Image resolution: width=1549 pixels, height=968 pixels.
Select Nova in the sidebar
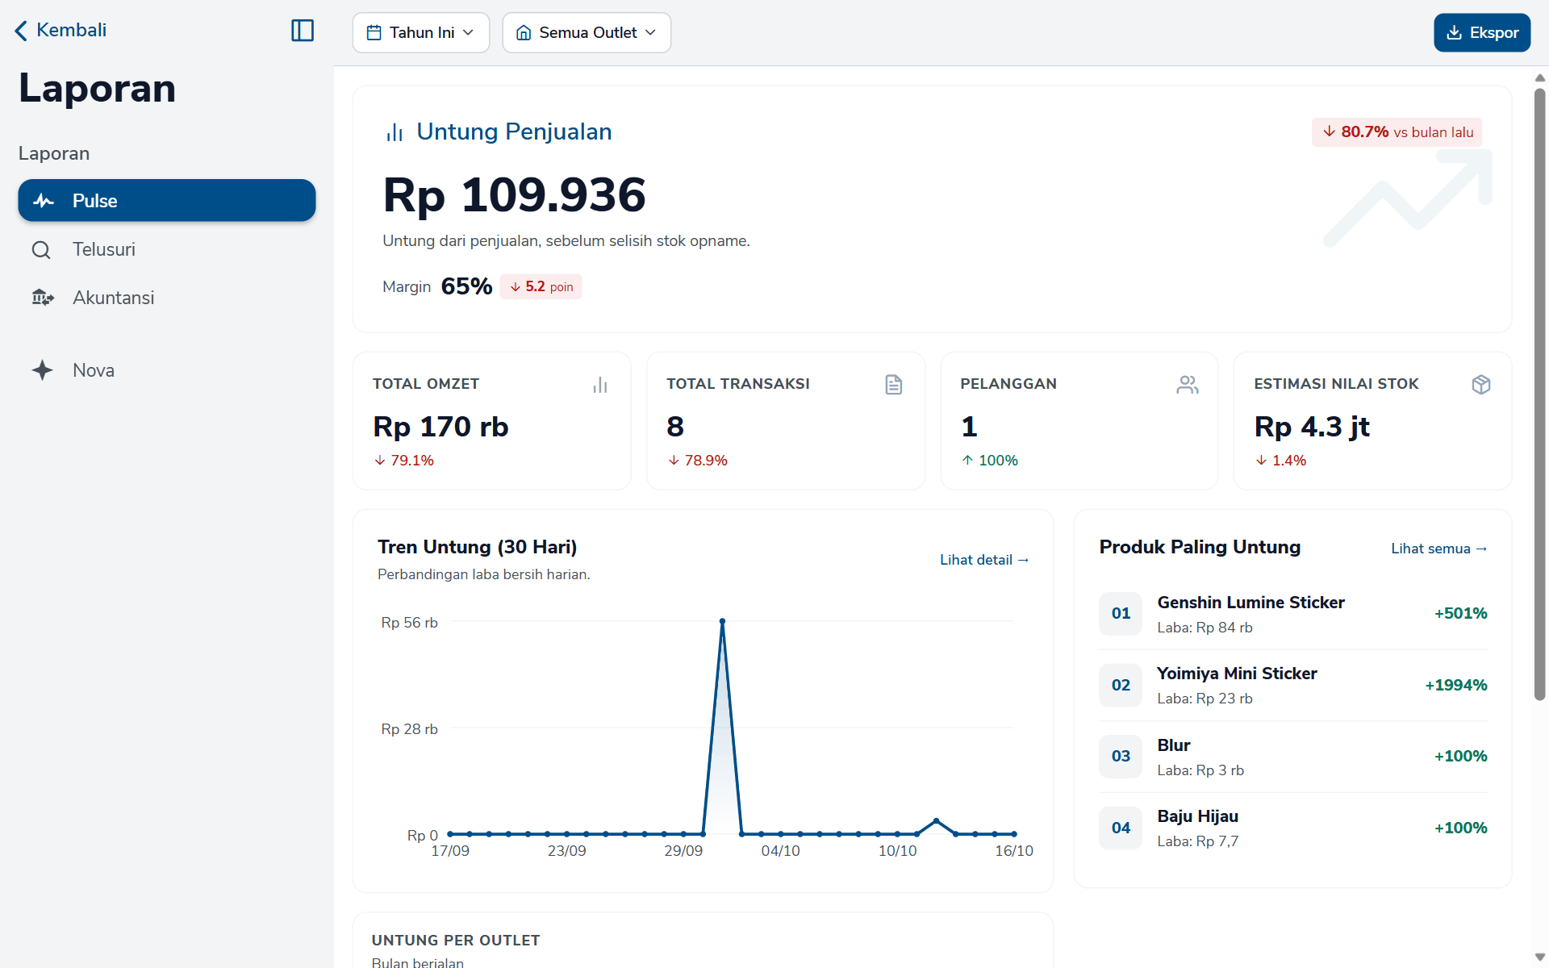(x=167, y=370)
